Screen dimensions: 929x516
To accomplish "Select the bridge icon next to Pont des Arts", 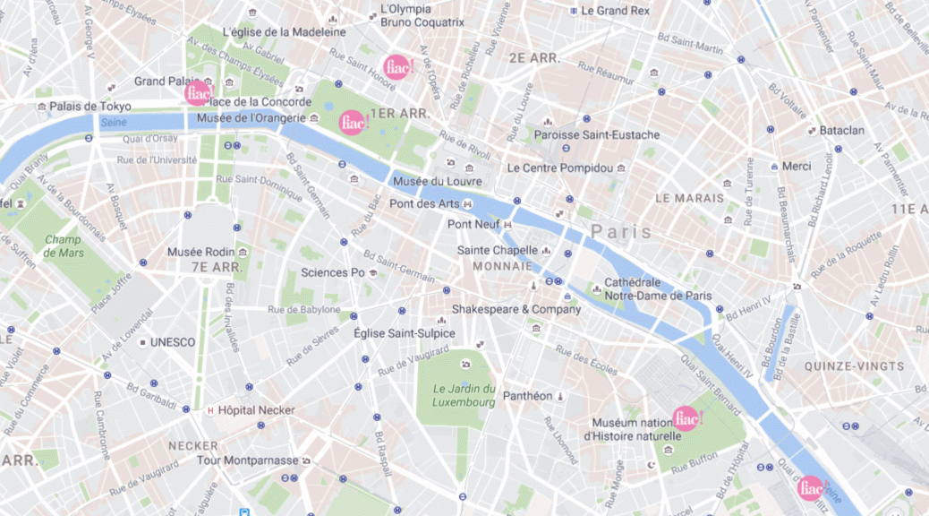I will [x=467, y=204].
